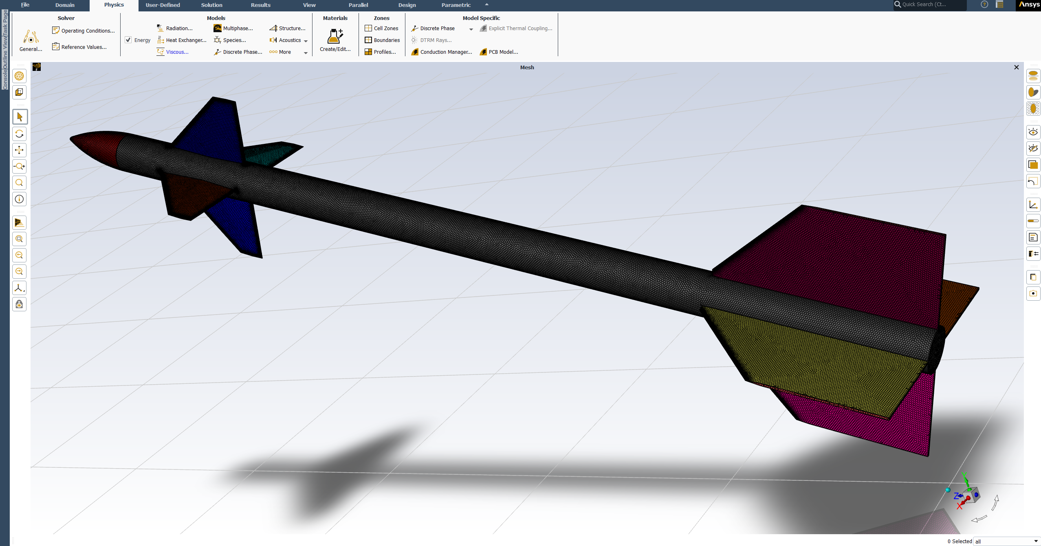1041x546 pixels.
Task: Click the hide surfaces crossed-eye icon
Action: point(1033,148)
